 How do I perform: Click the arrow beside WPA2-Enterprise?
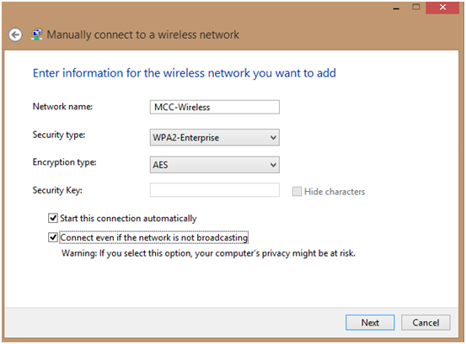273,138
